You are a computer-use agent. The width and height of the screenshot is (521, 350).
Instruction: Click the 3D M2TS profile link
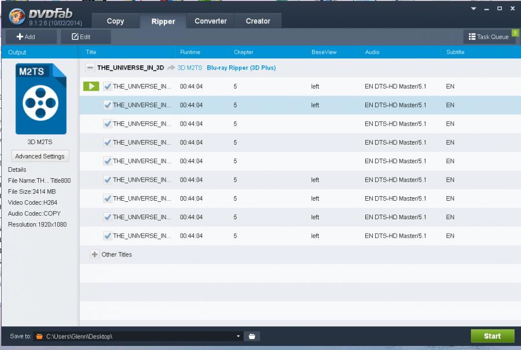point(190,68)
